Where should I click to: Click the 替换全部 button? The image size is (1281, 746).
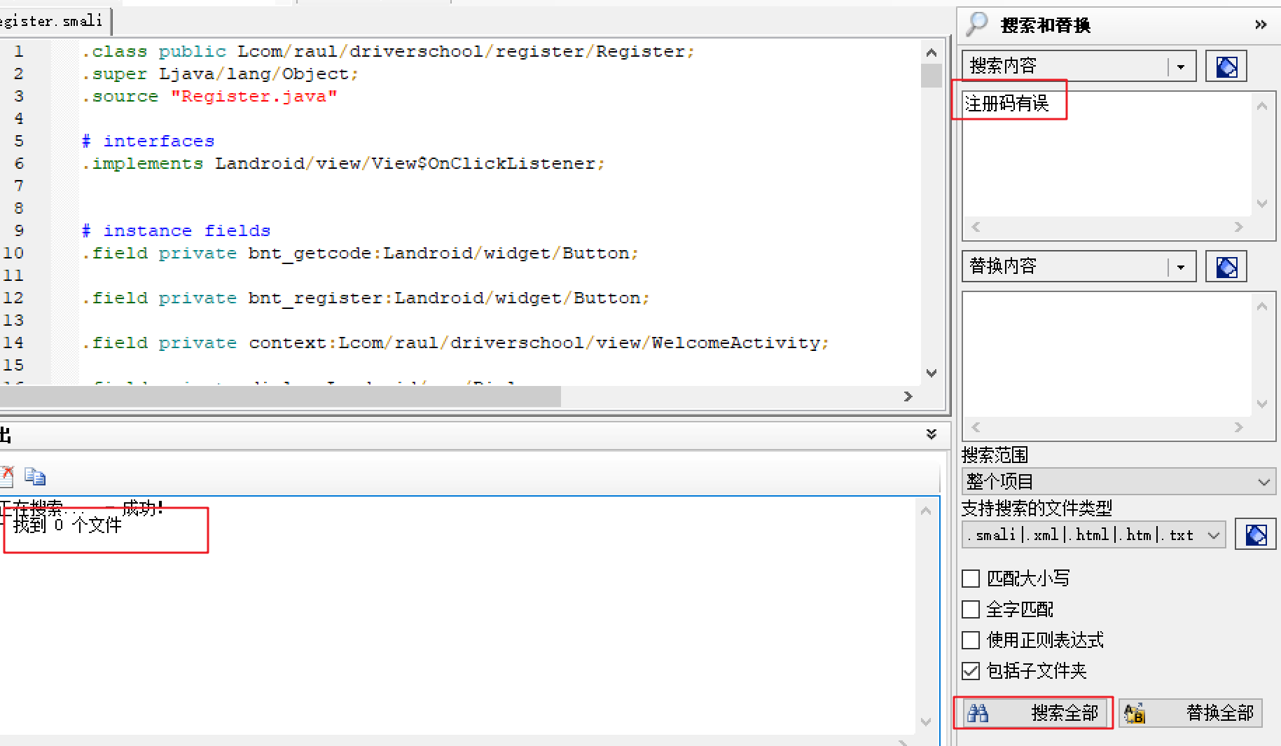1191,713
